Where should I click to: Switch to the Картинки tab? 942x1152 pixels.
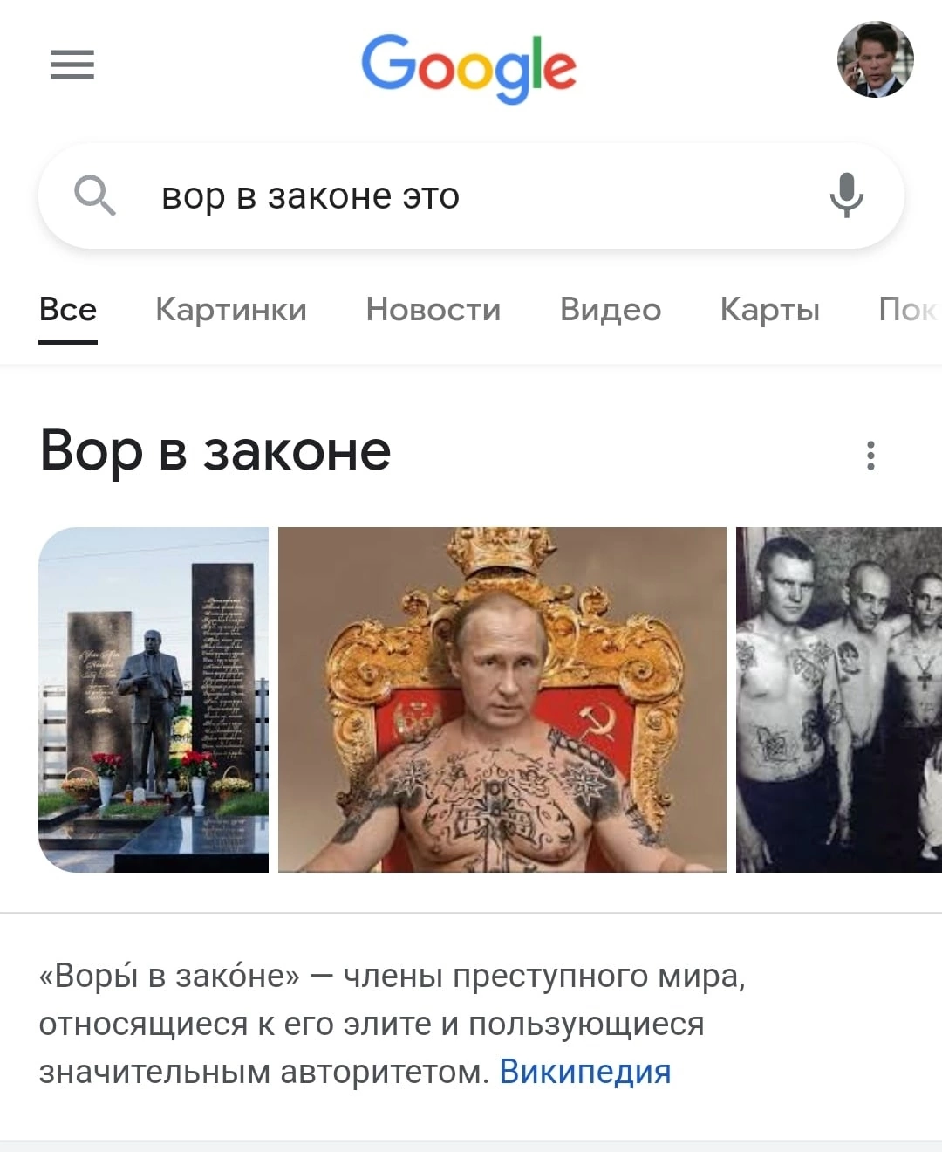tap(231, 310)
